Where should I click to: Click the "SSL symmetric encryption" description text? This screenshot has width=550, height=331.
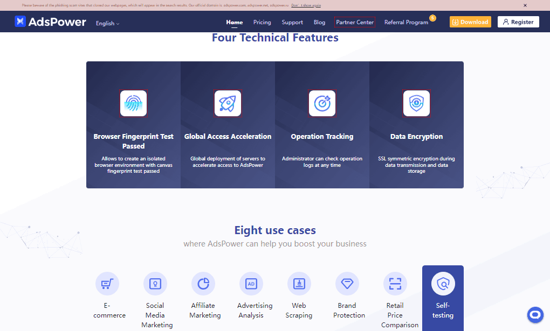[416, 165]
